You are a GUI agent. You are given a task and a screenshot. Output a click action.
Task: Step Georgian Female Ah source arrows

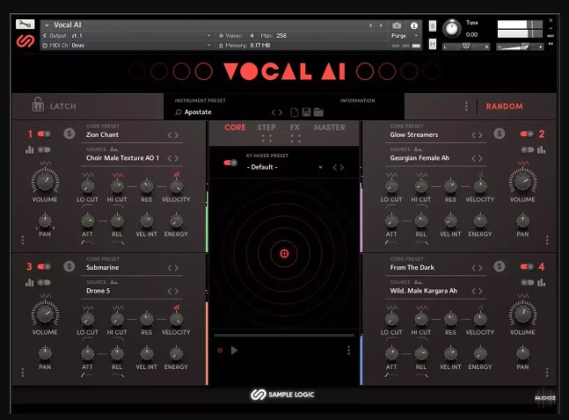477,158
